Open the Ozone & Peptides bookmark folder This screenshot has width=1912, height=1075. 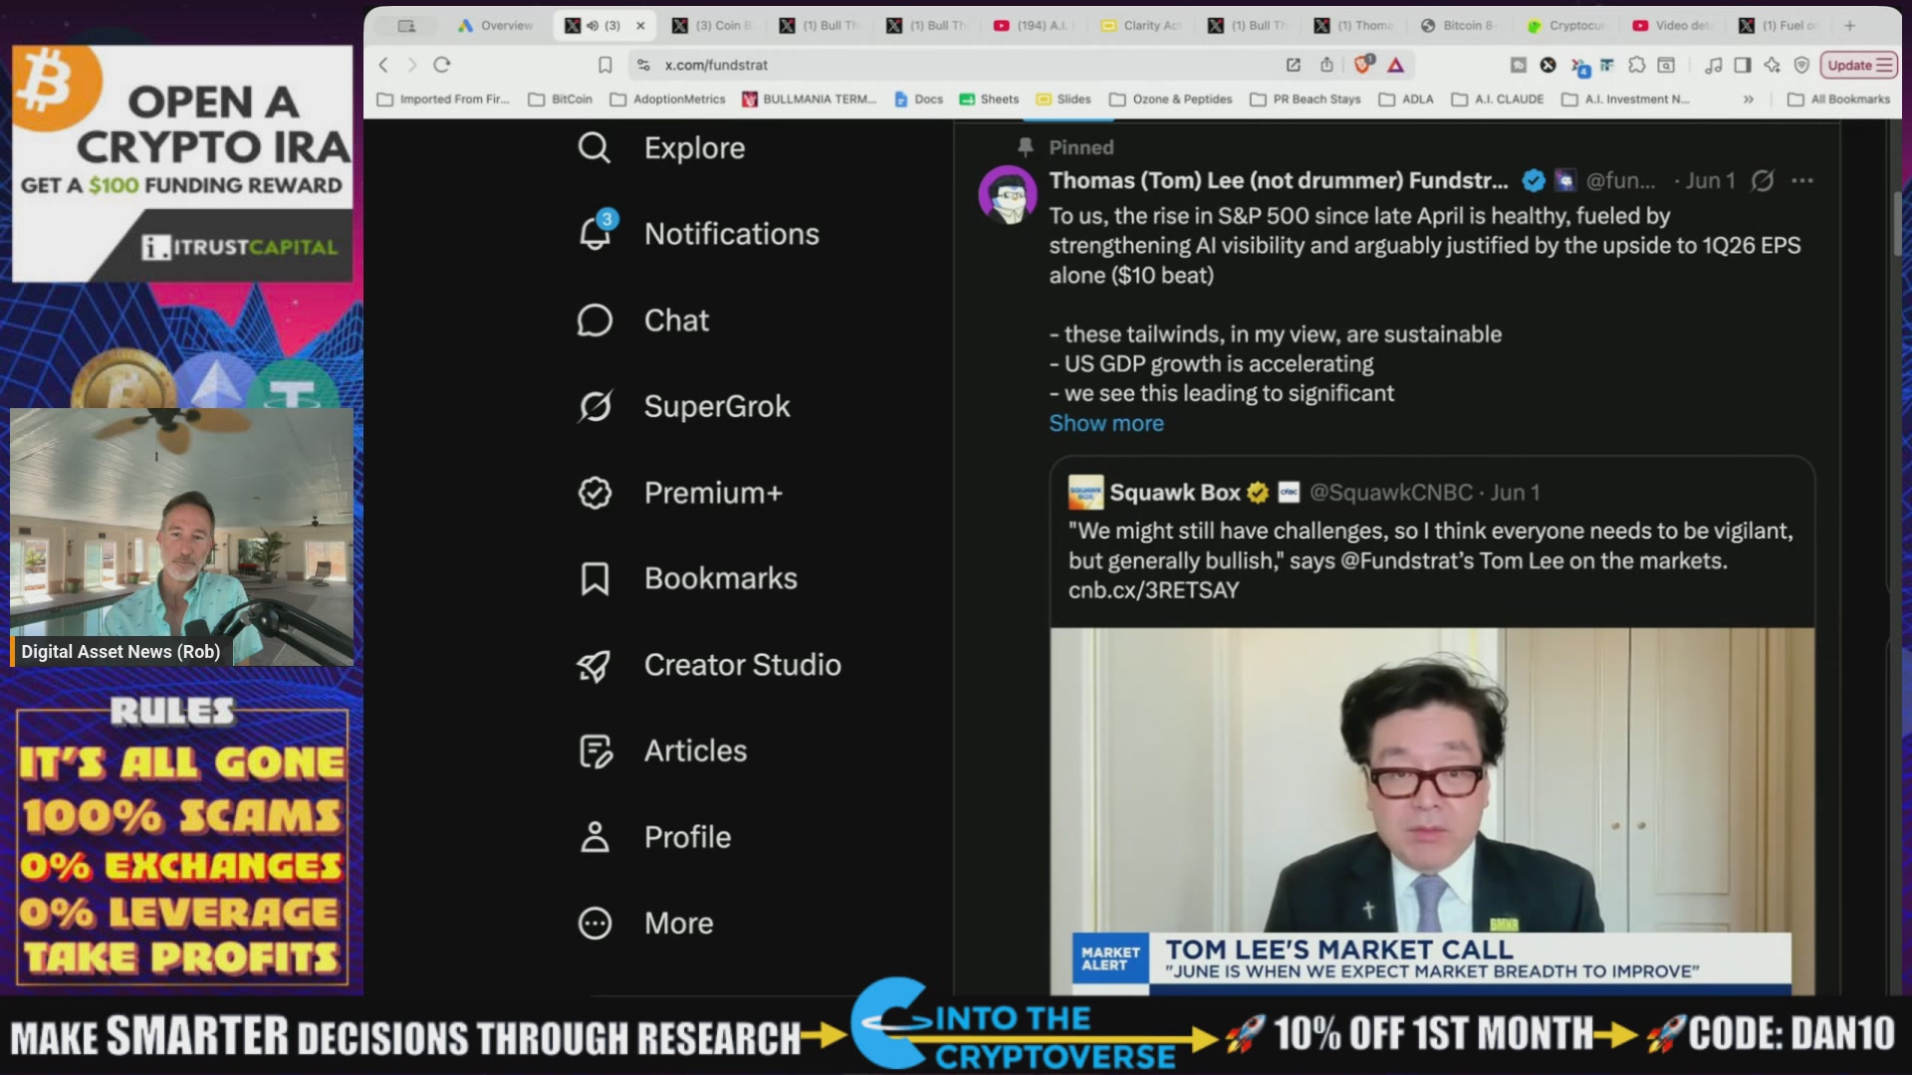point(1171,100)
